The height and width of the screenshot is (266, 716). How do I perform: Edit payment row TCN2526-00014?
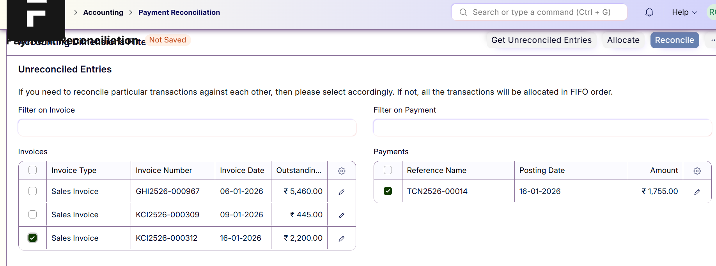click(x=697, y=192)
